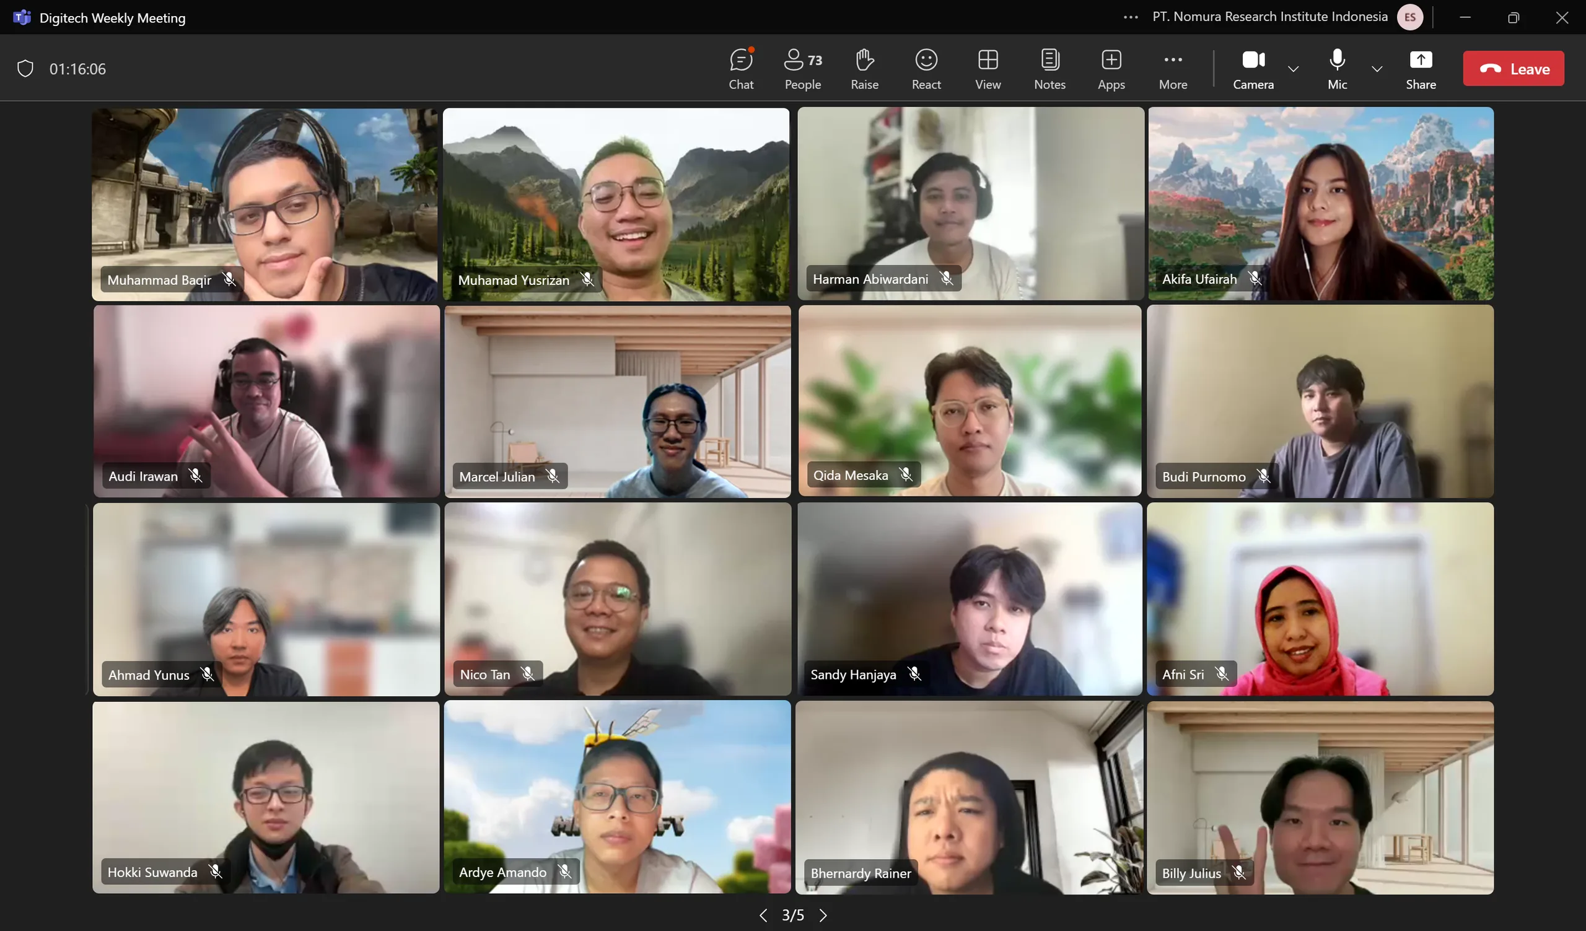Toggle the Mic mute state
The image size is (1586, 931).
(1337, 69)
